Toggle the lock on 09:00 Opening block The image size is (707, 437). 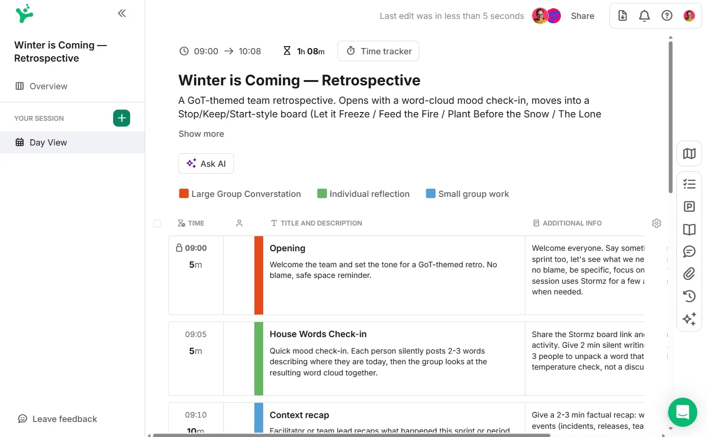(x=179, y=247)
